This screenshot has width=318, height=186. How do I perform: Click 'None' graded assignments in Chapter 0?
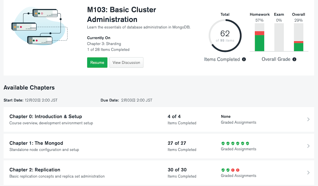pyautogui.click(x=226, y=116)
